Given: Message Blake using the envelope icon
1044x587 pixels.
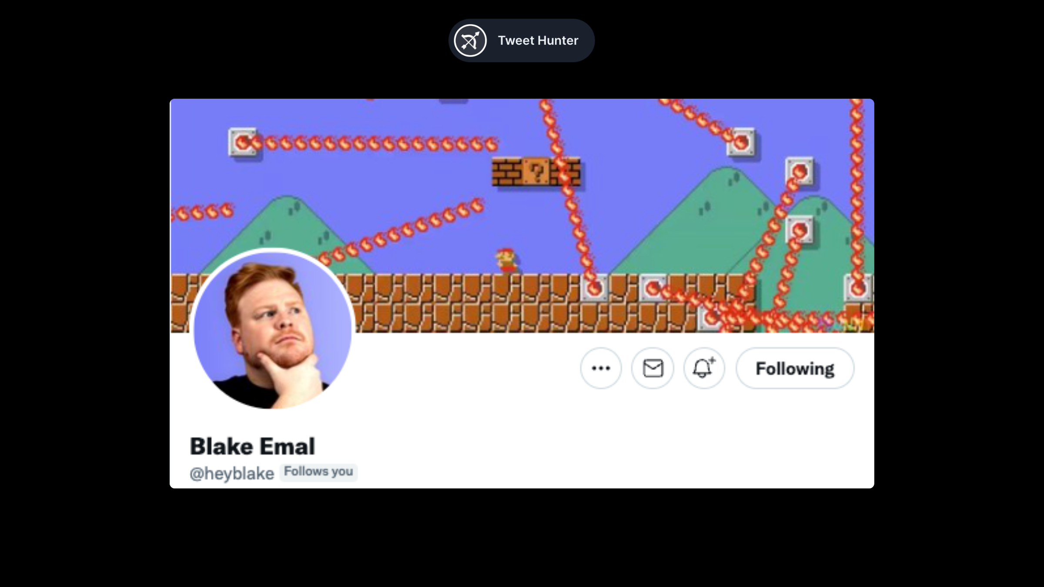Looking at the screenshot, I should tap(652, 368).
